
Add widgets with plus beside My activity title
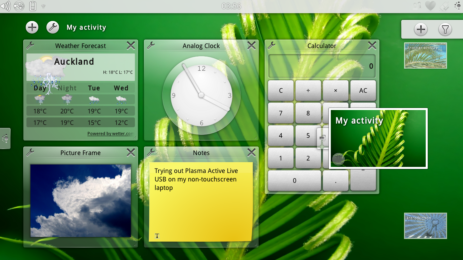[32, 27]
